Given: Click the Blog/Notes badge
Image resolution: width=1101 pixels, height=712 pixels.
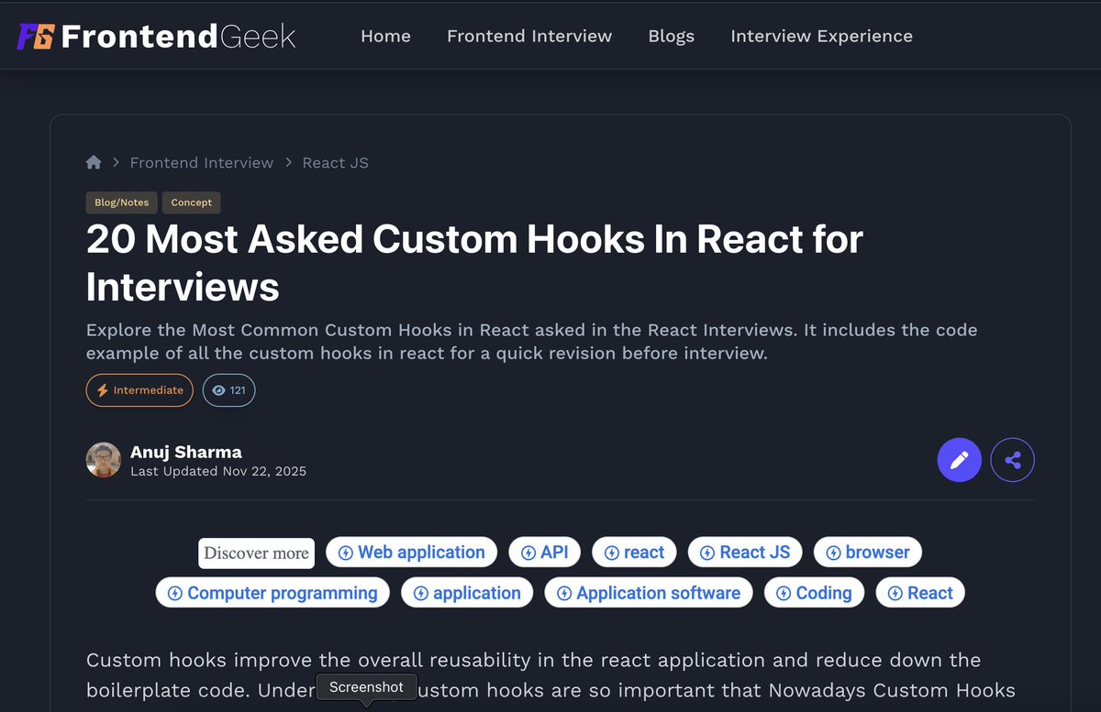Looking at the screenshot, I should tap(121, 203).
